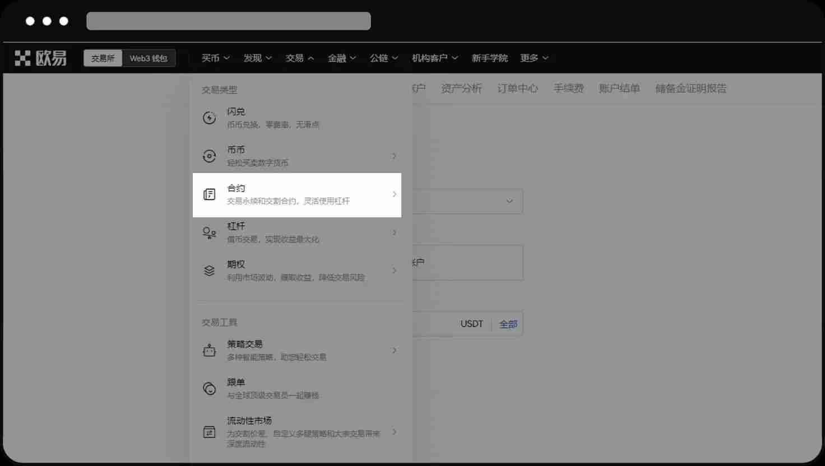Expand the 机构客户 dropdown

pos(434,58)
